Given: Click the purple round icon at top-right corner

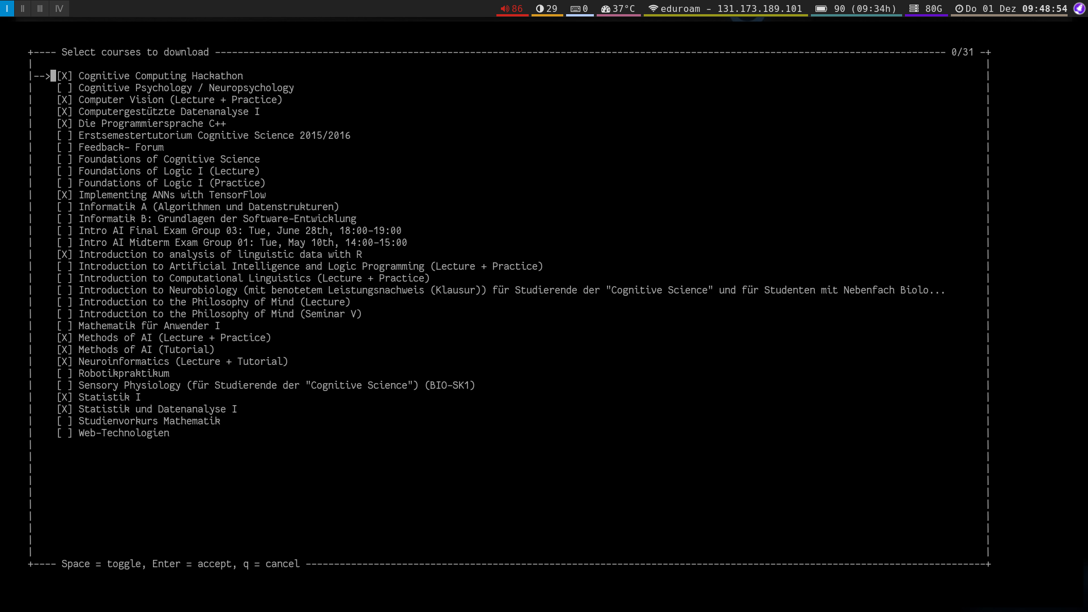Looking at the screenshot, I should [1079, 8].
